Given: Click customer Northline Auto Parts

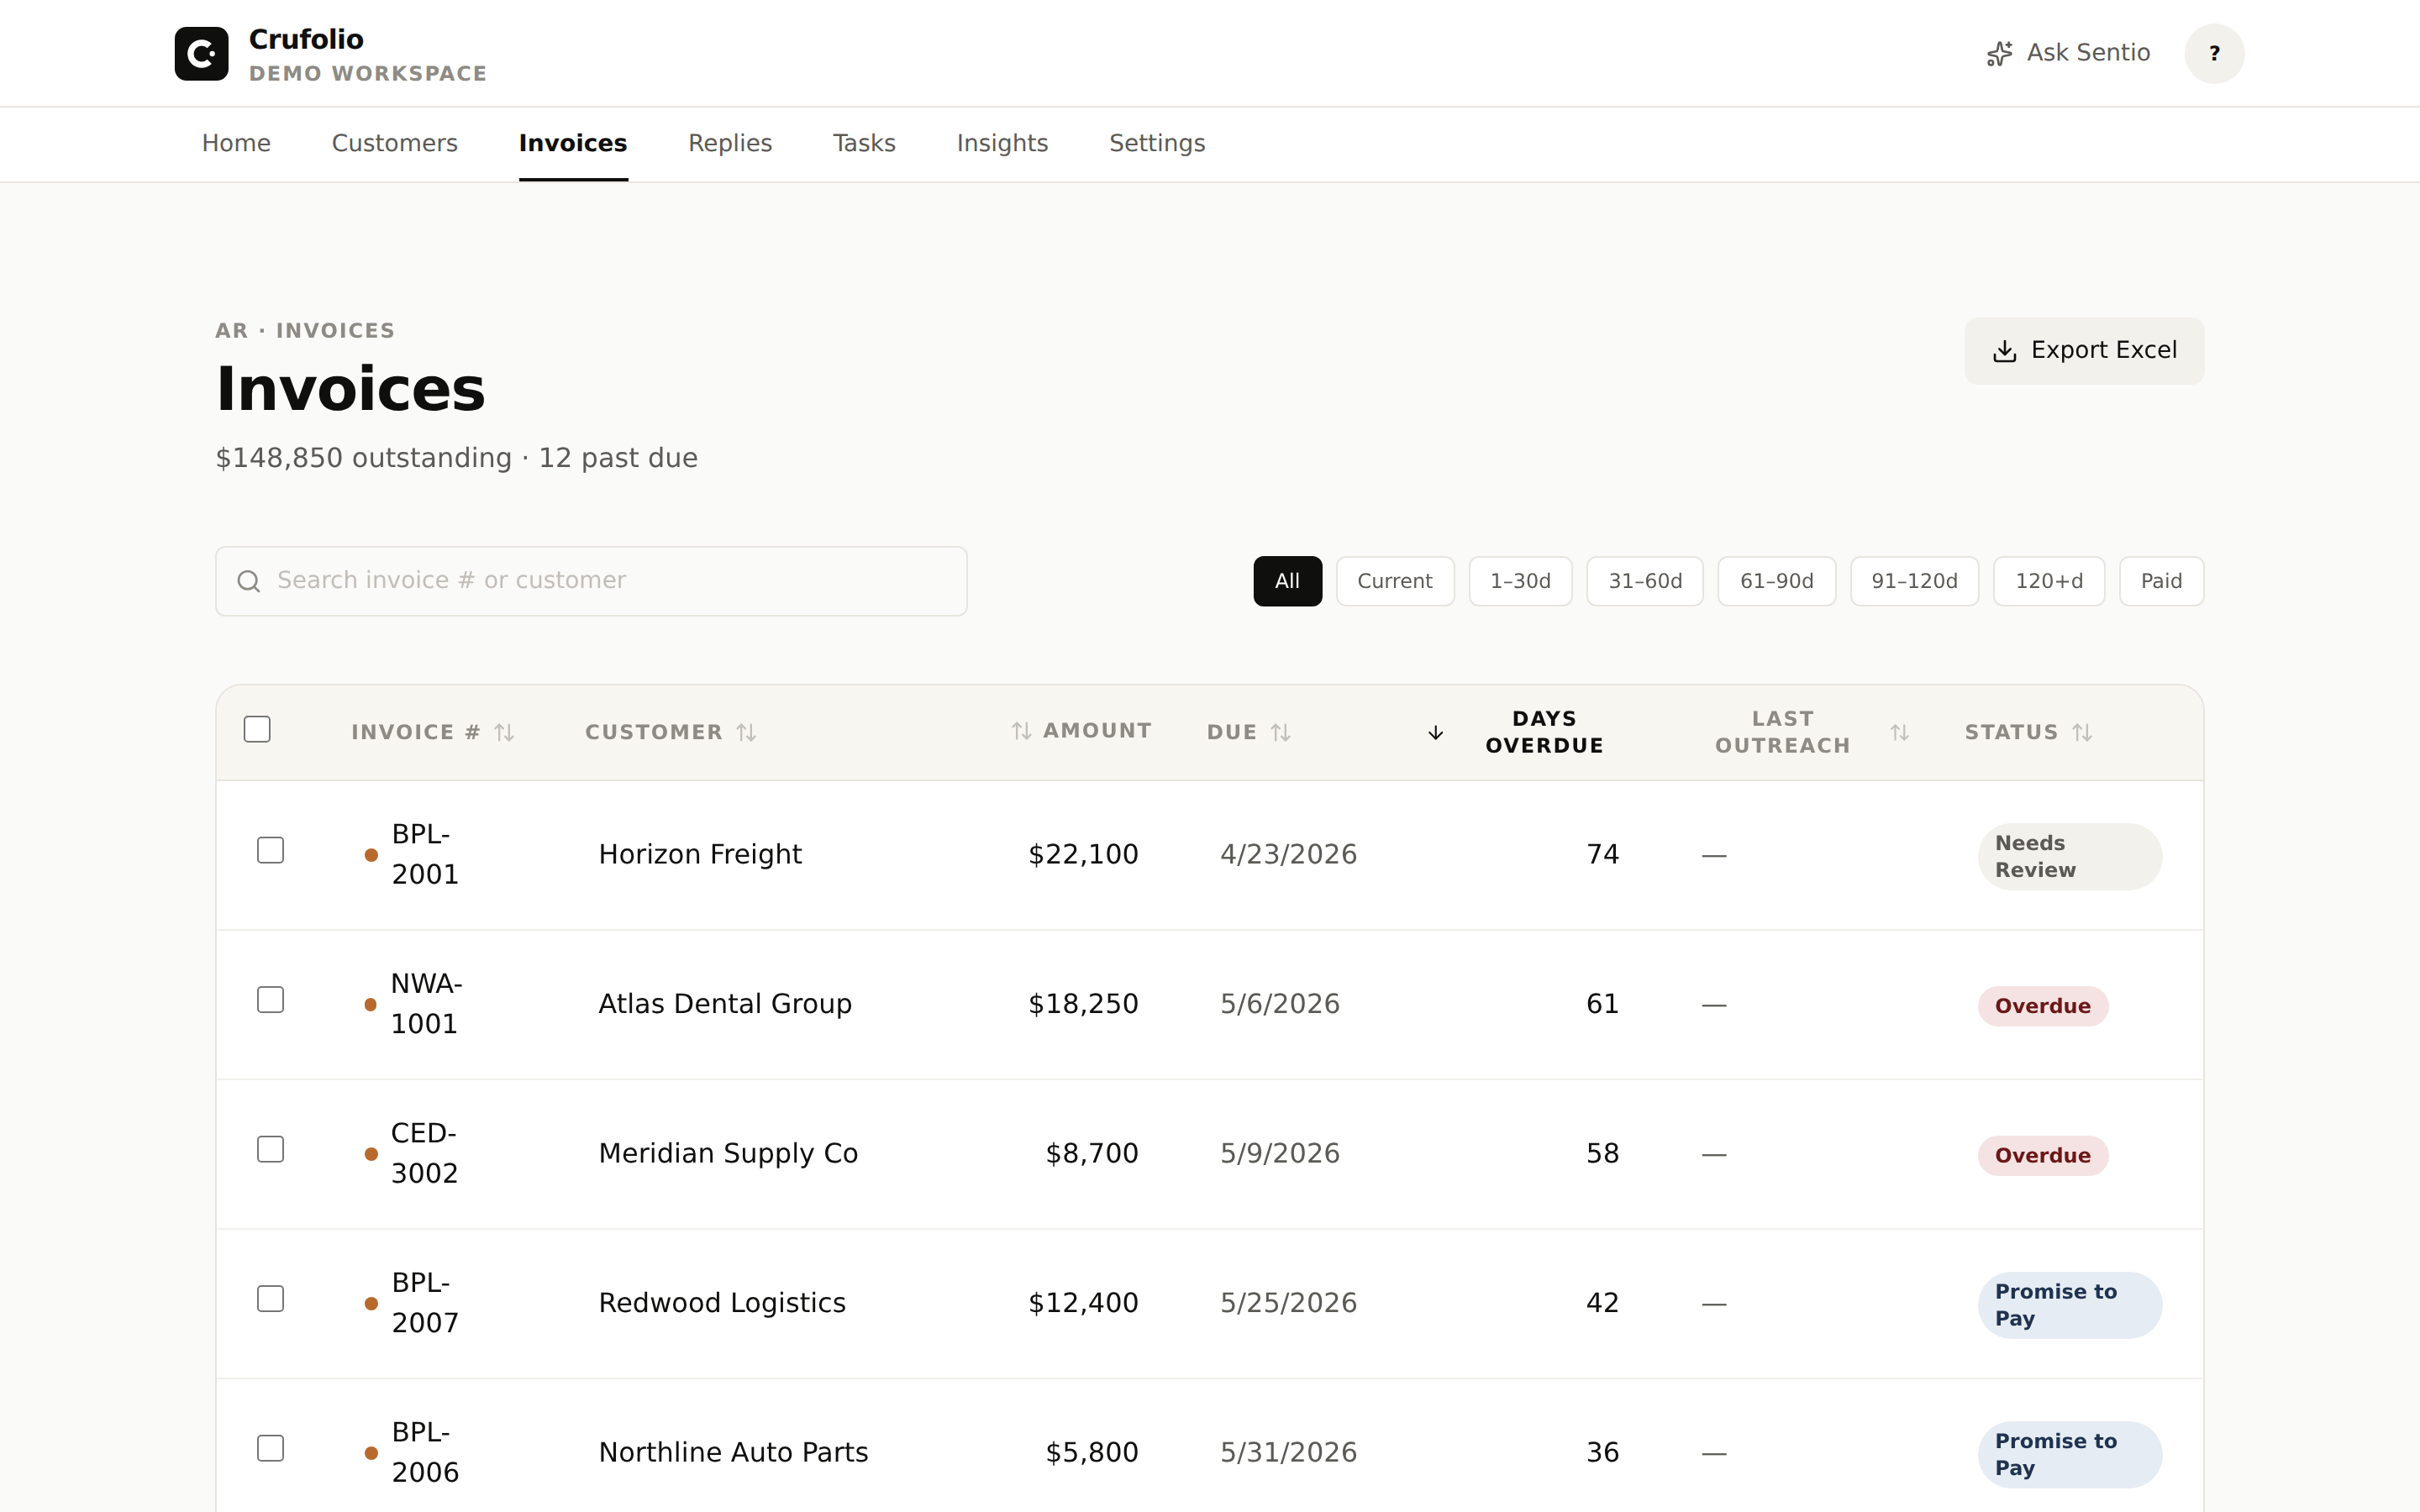Looking at the screenshot, I should tap(733, 1452).
